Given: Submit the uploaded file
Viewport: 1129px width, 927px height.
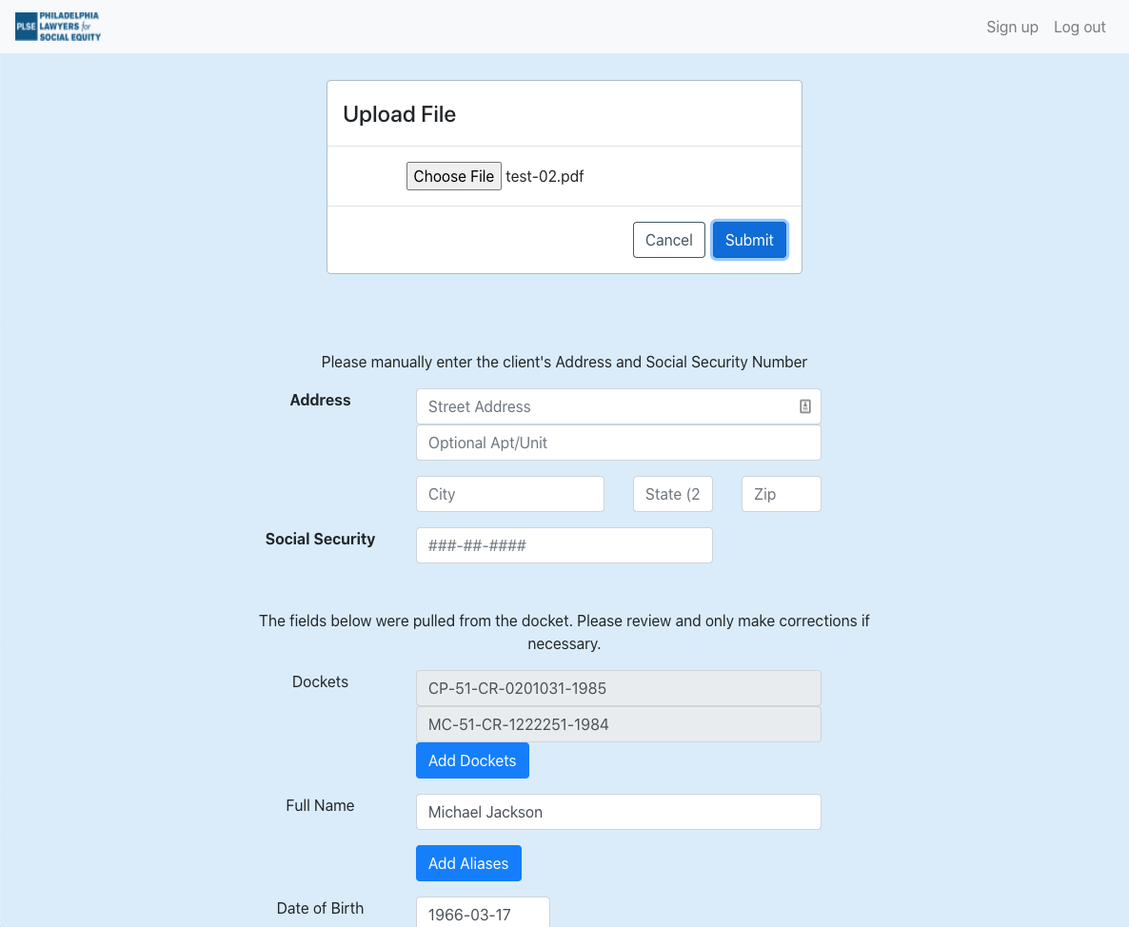Looking at the screenshot, I should point(749,240).
